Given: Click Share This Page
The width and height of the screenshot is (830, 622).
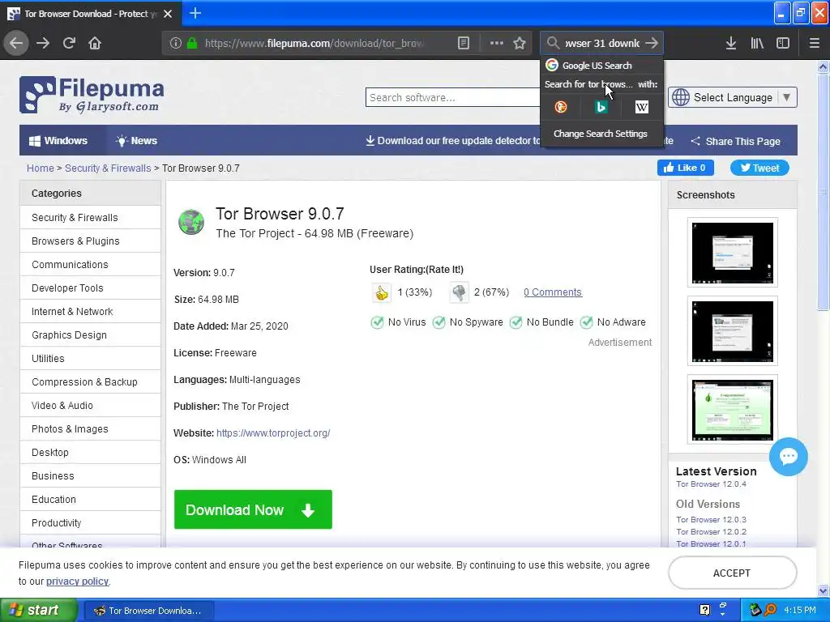Looking at the screenshot, I should (736, 141).
